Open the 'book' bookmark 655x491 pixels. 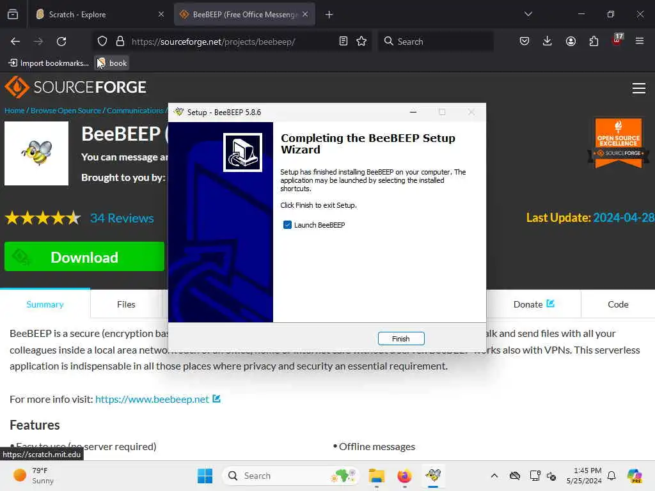point(111,63)
